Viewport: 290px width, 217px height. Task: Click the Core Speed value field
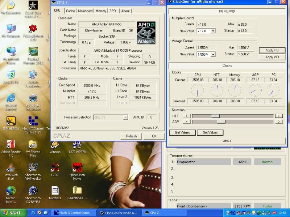(x=92, y=85)
